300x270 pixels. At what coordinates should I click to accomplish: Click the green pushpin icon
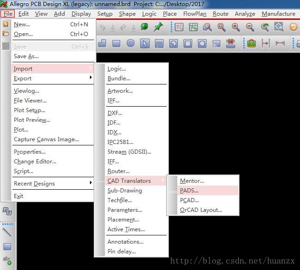point(158,27)
